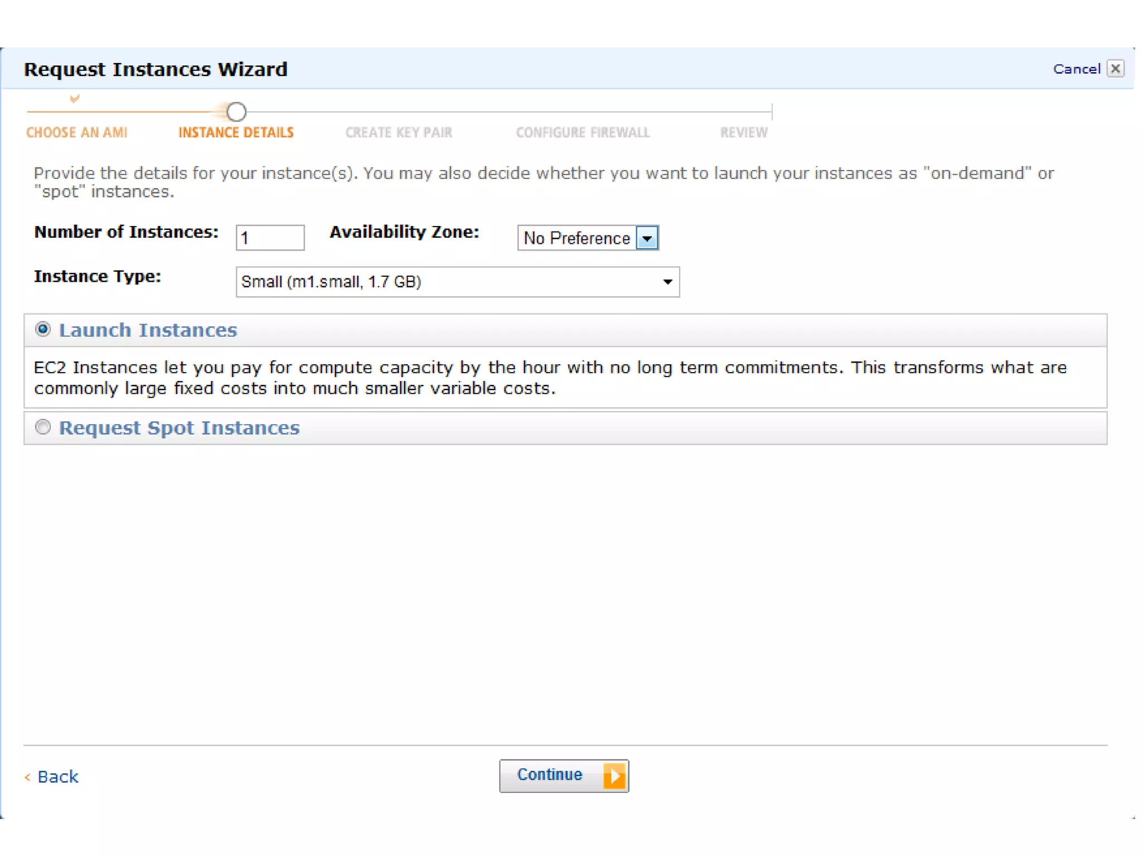Click the Instance Details step label

pyautogui.click(x=236, y=133)
